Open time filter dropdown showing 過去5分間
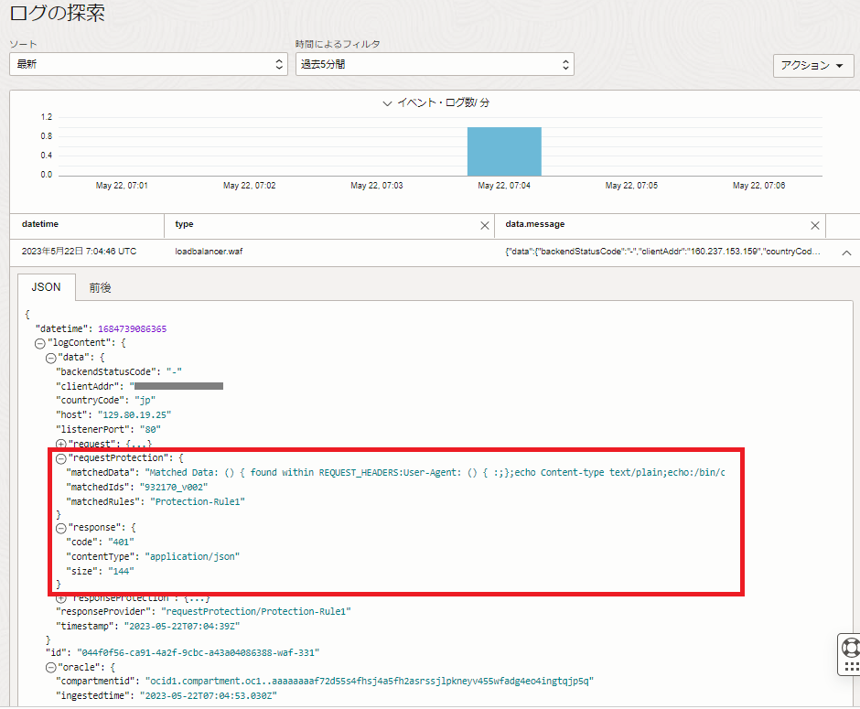 coord(434,65)
